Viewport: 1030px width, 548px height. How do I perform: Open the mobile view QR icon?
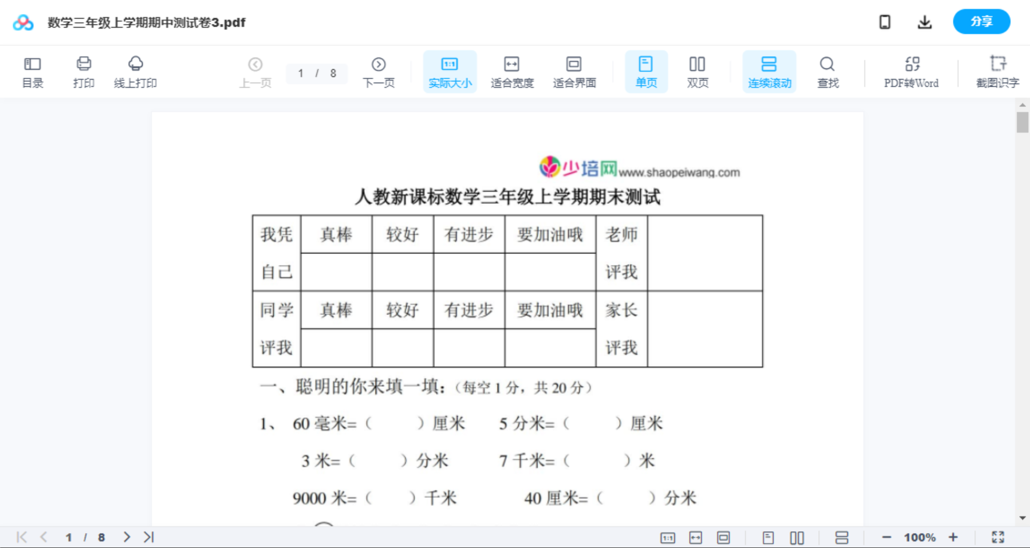click(x=885, y=22)
